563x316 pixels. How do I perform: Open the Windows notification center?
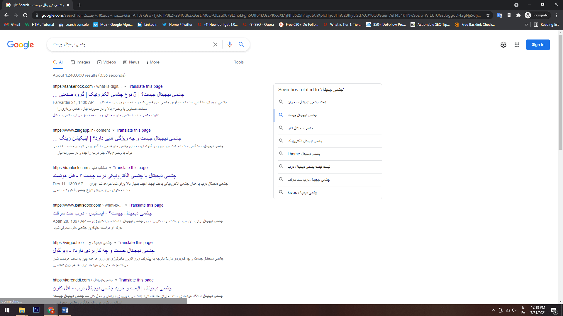[554, 310]
